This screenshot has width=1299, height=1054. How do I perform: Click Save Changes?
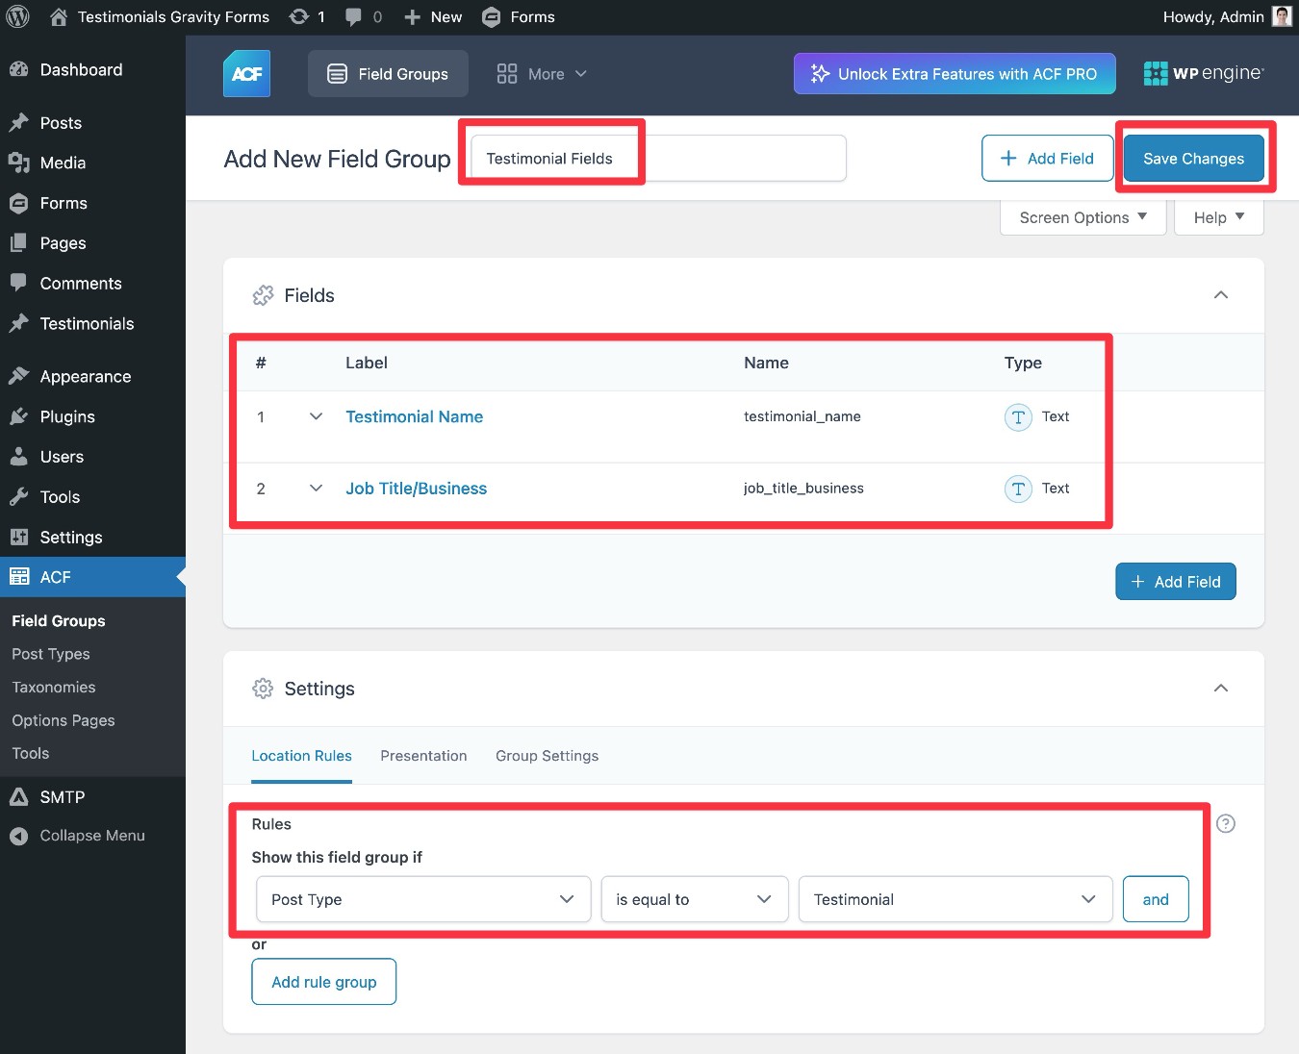1193,158
